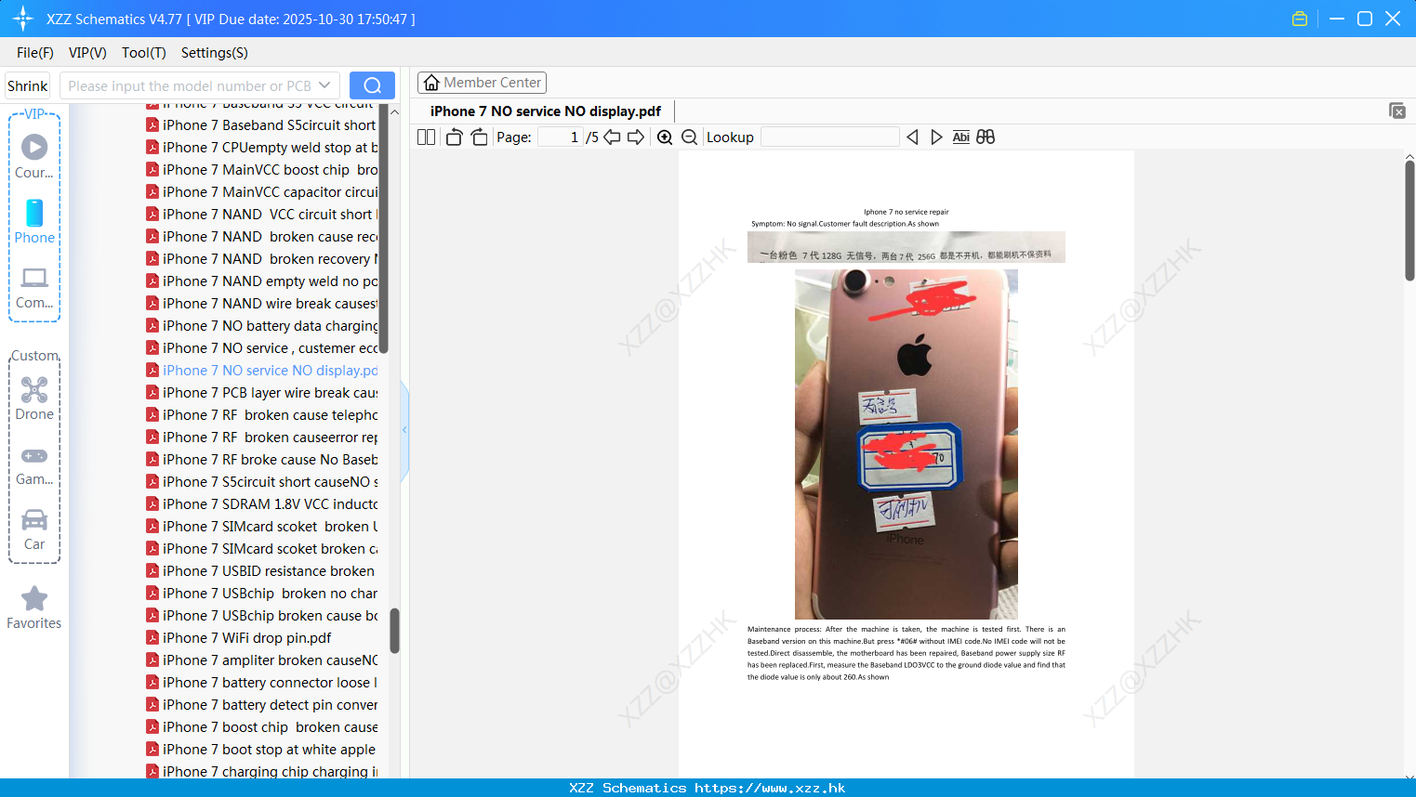Viewport: 1416px width, 797px height.
Task: Open iPhone 7 SIMcard scoket broken U file
Action: pyautogui.click(x=261, y=526)
